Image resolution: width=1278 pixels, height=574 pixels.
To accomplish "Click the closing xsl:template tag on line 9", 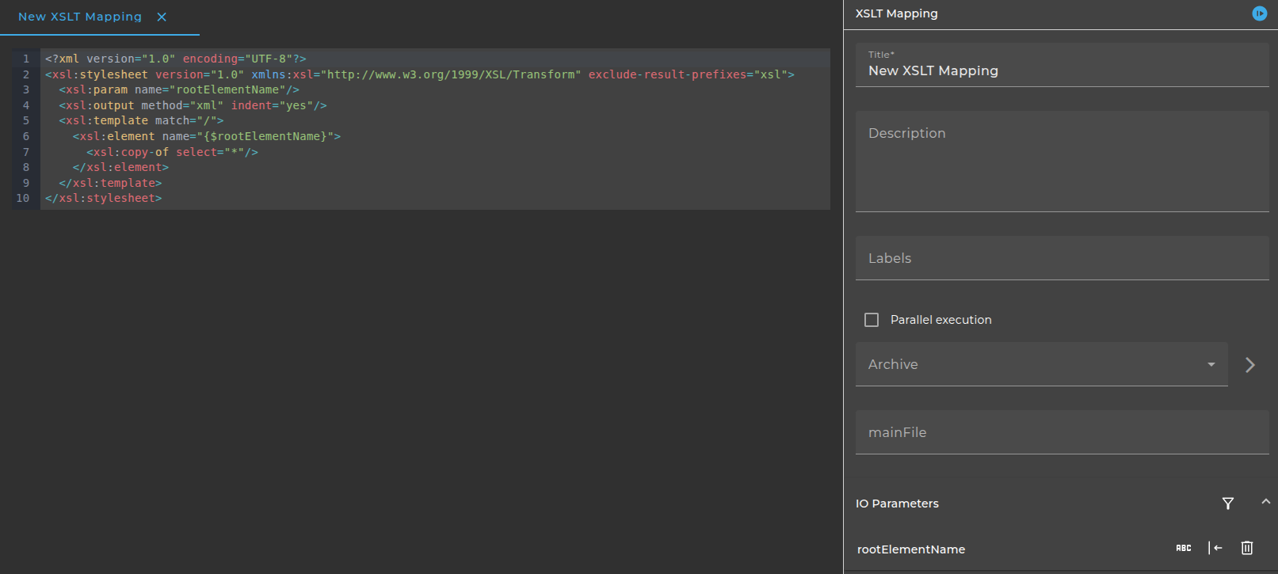I will (x=110, y=183).
